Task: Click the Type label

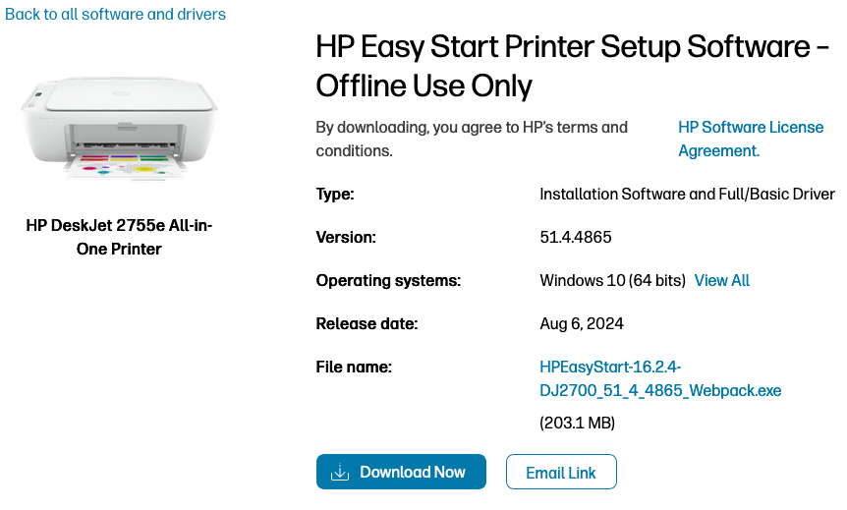Action: (334, 195)
